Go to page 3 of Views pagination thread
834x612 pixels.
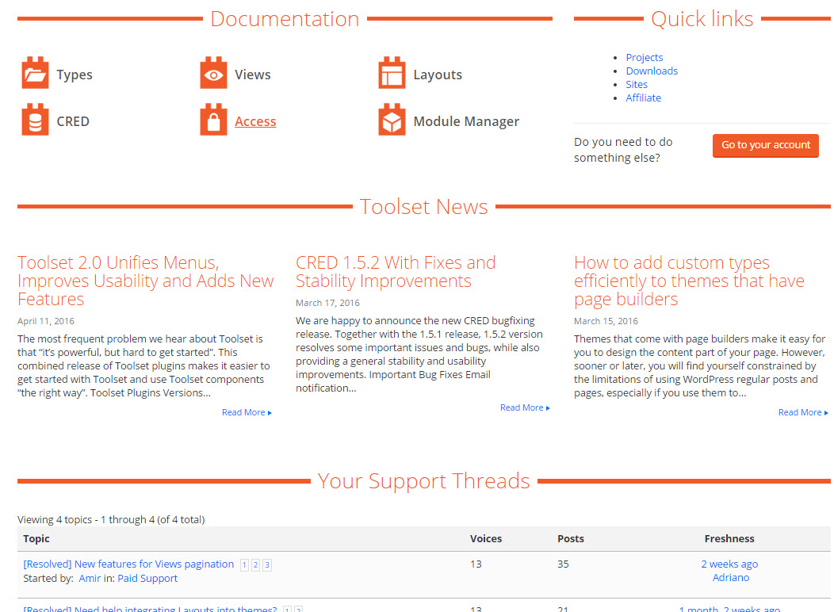pyautogui.click(x=267, y=565)
